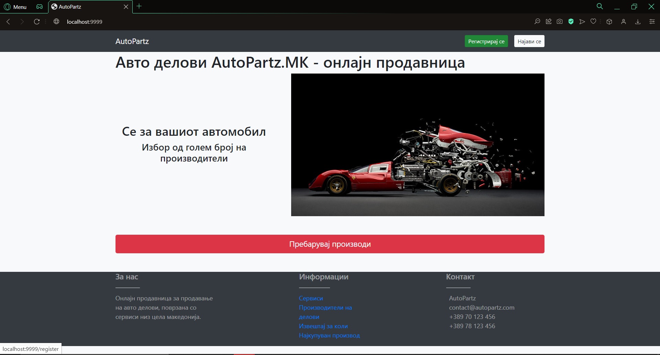Reload the page with refresh icon
The image size is (660, 355).
[37, 22]
